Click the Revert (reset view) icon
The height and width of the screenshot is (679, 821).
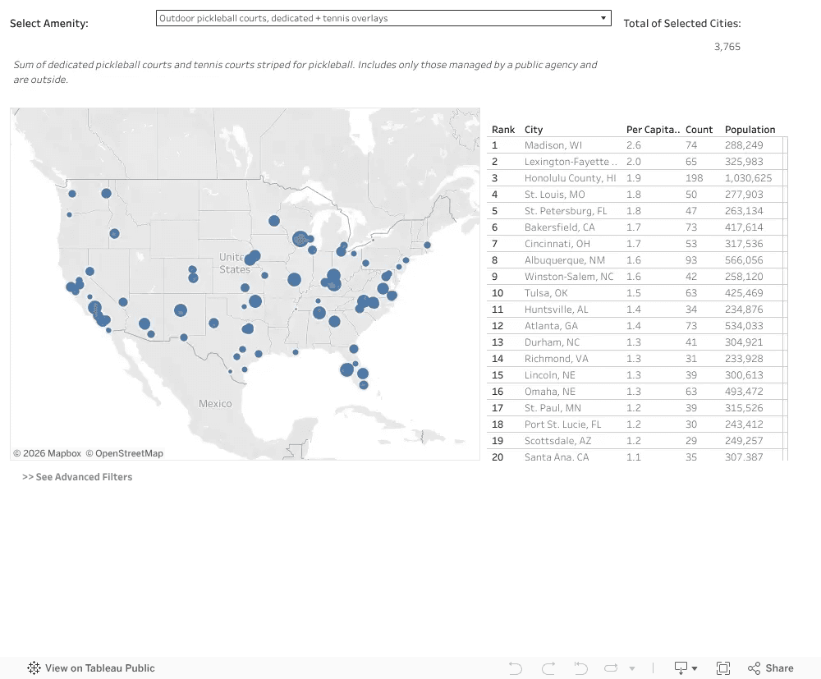(580, 668)
